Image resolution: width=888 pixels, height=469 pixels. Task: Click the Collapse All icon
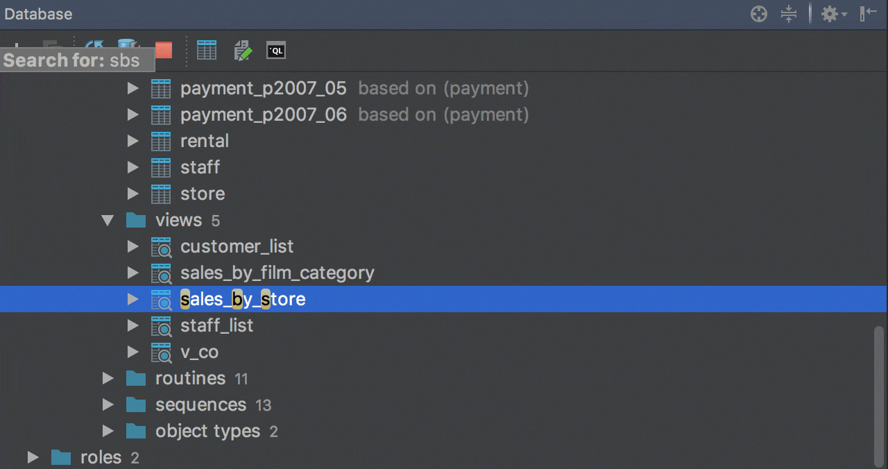coord(789,14)
